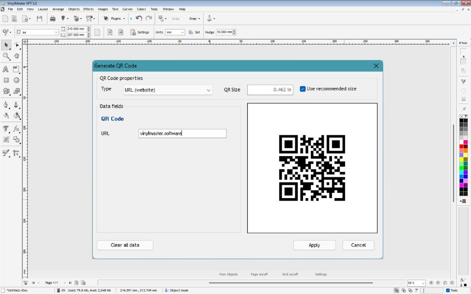Click the Undo arrow
The width and height of the screenshot is (471, 294).
point(138,18)
